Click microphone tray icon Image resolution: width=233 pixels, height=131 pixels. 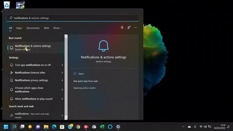tap(195, 127)
